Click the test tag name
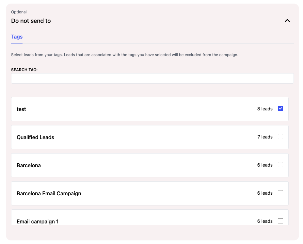This screenshot has width=303, height=244. click(x=21, y=109)
